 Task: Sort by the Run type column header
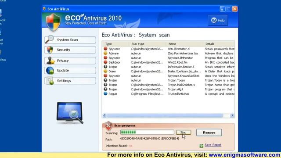[x=137, y=44]
